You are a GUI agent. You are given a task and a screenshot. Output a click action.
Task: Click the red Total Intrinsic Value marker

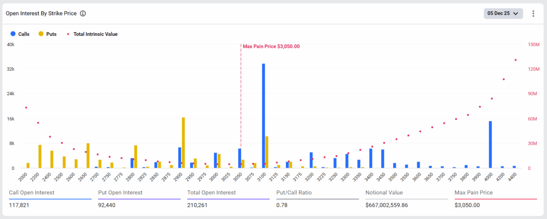pos(68,34)
